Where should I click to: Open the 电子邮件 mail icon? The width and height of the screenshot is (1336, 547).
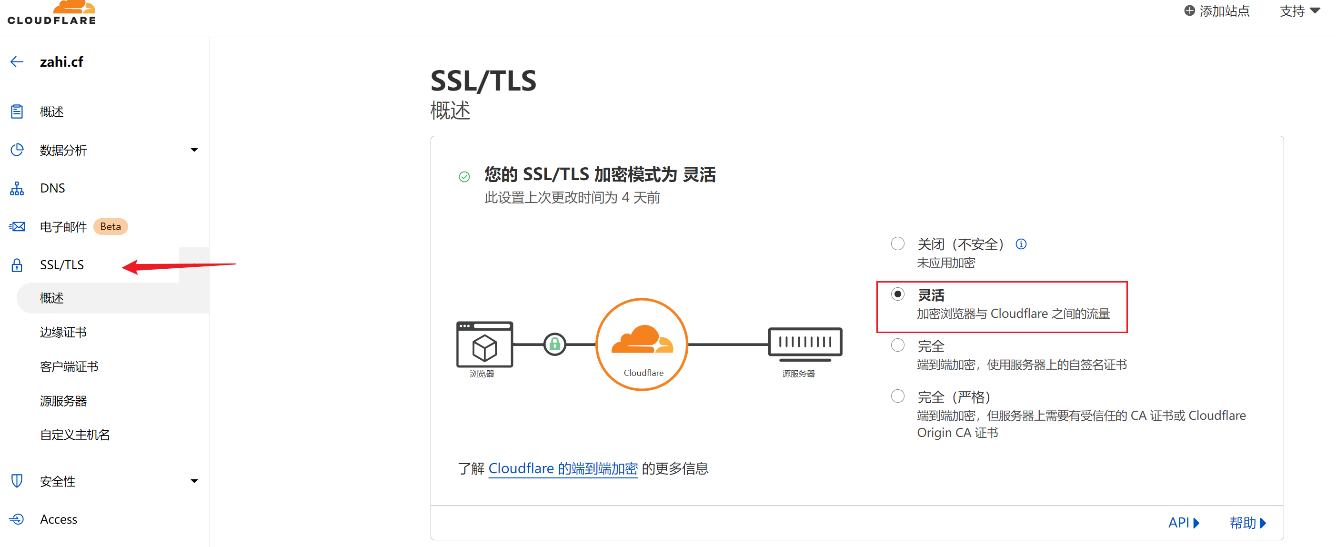pyautogui.click(x=17, y=226)
